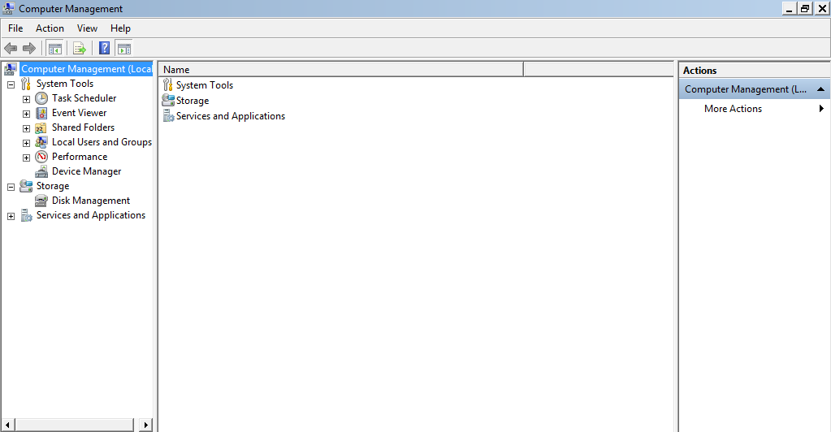Screen dimensions: 831x432
Task: Click the Computer Management title bar icon
Action: click(8, 8)
